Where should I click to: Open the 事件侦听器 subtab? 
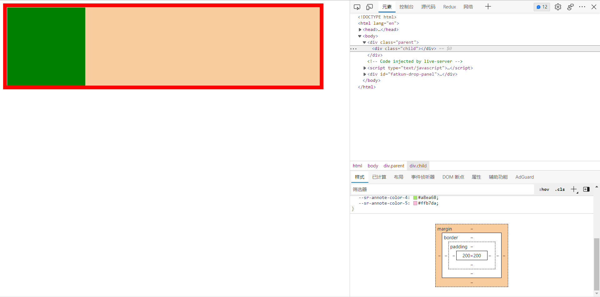[x=423, y=177]
